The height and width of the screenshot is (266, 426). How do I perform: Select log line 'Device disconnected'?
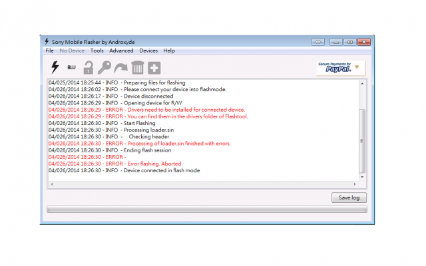(111, 96)
